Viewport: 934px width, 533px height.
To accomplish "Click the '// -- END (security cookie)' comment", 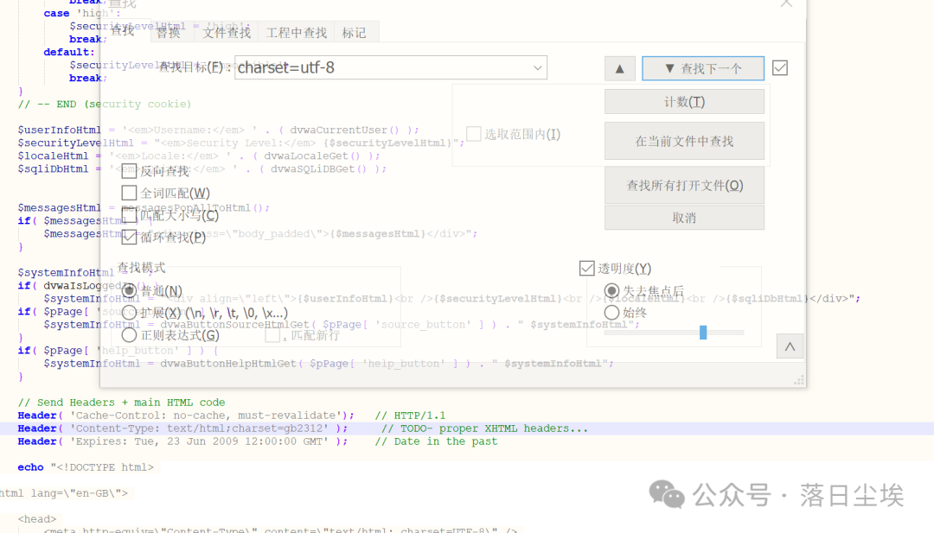I will [105, 104].
